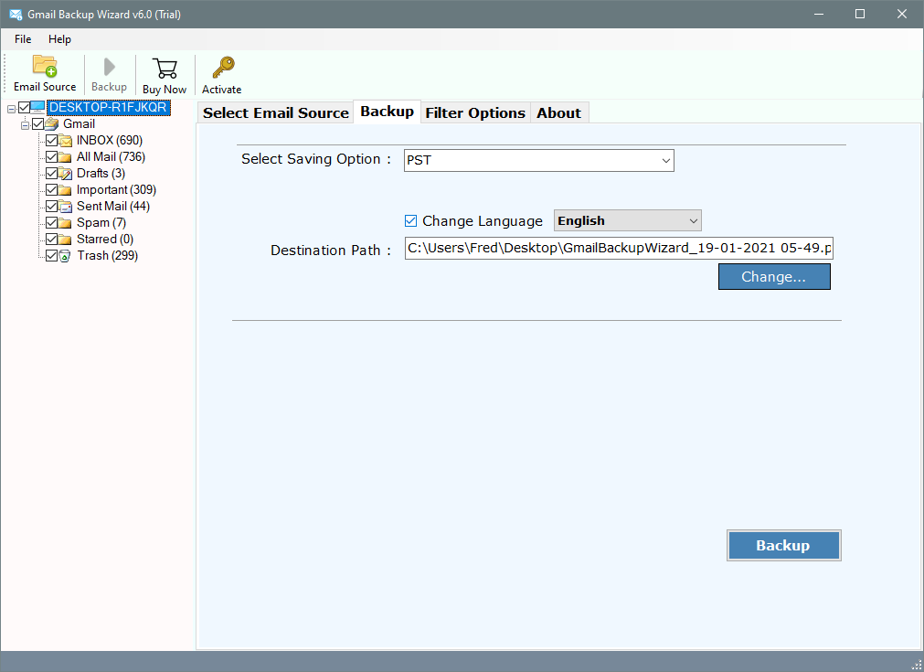Toggle the All Mail folder checkbox
Screen dimensions: 924x672
click(x=51, y=157)
